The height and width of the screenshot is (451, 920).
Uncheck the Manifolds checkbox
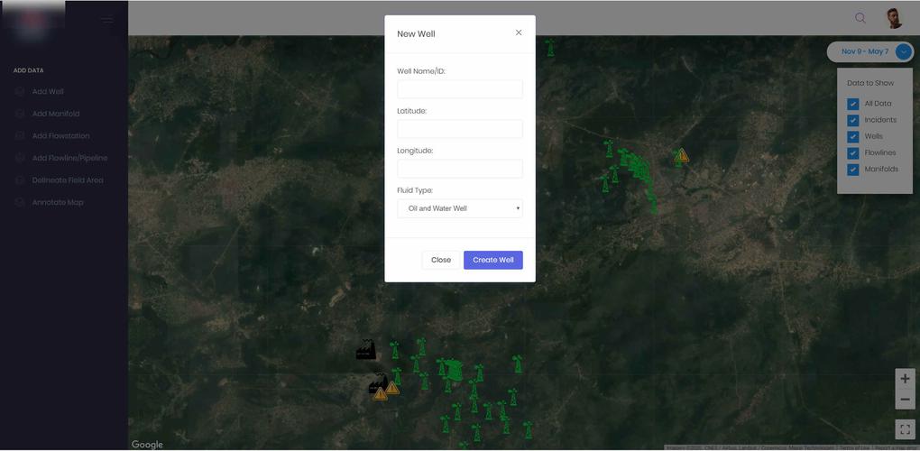(853, 170)
